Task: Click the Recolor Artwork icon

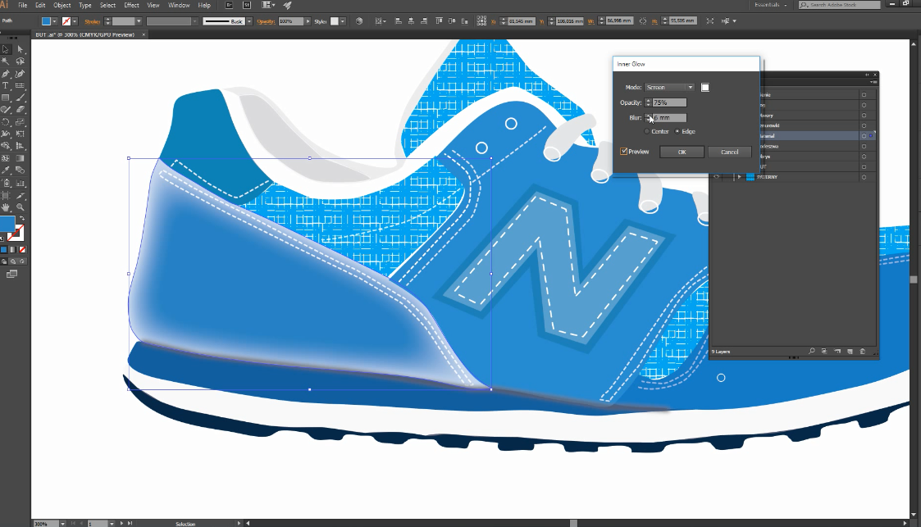Action: 359,21
